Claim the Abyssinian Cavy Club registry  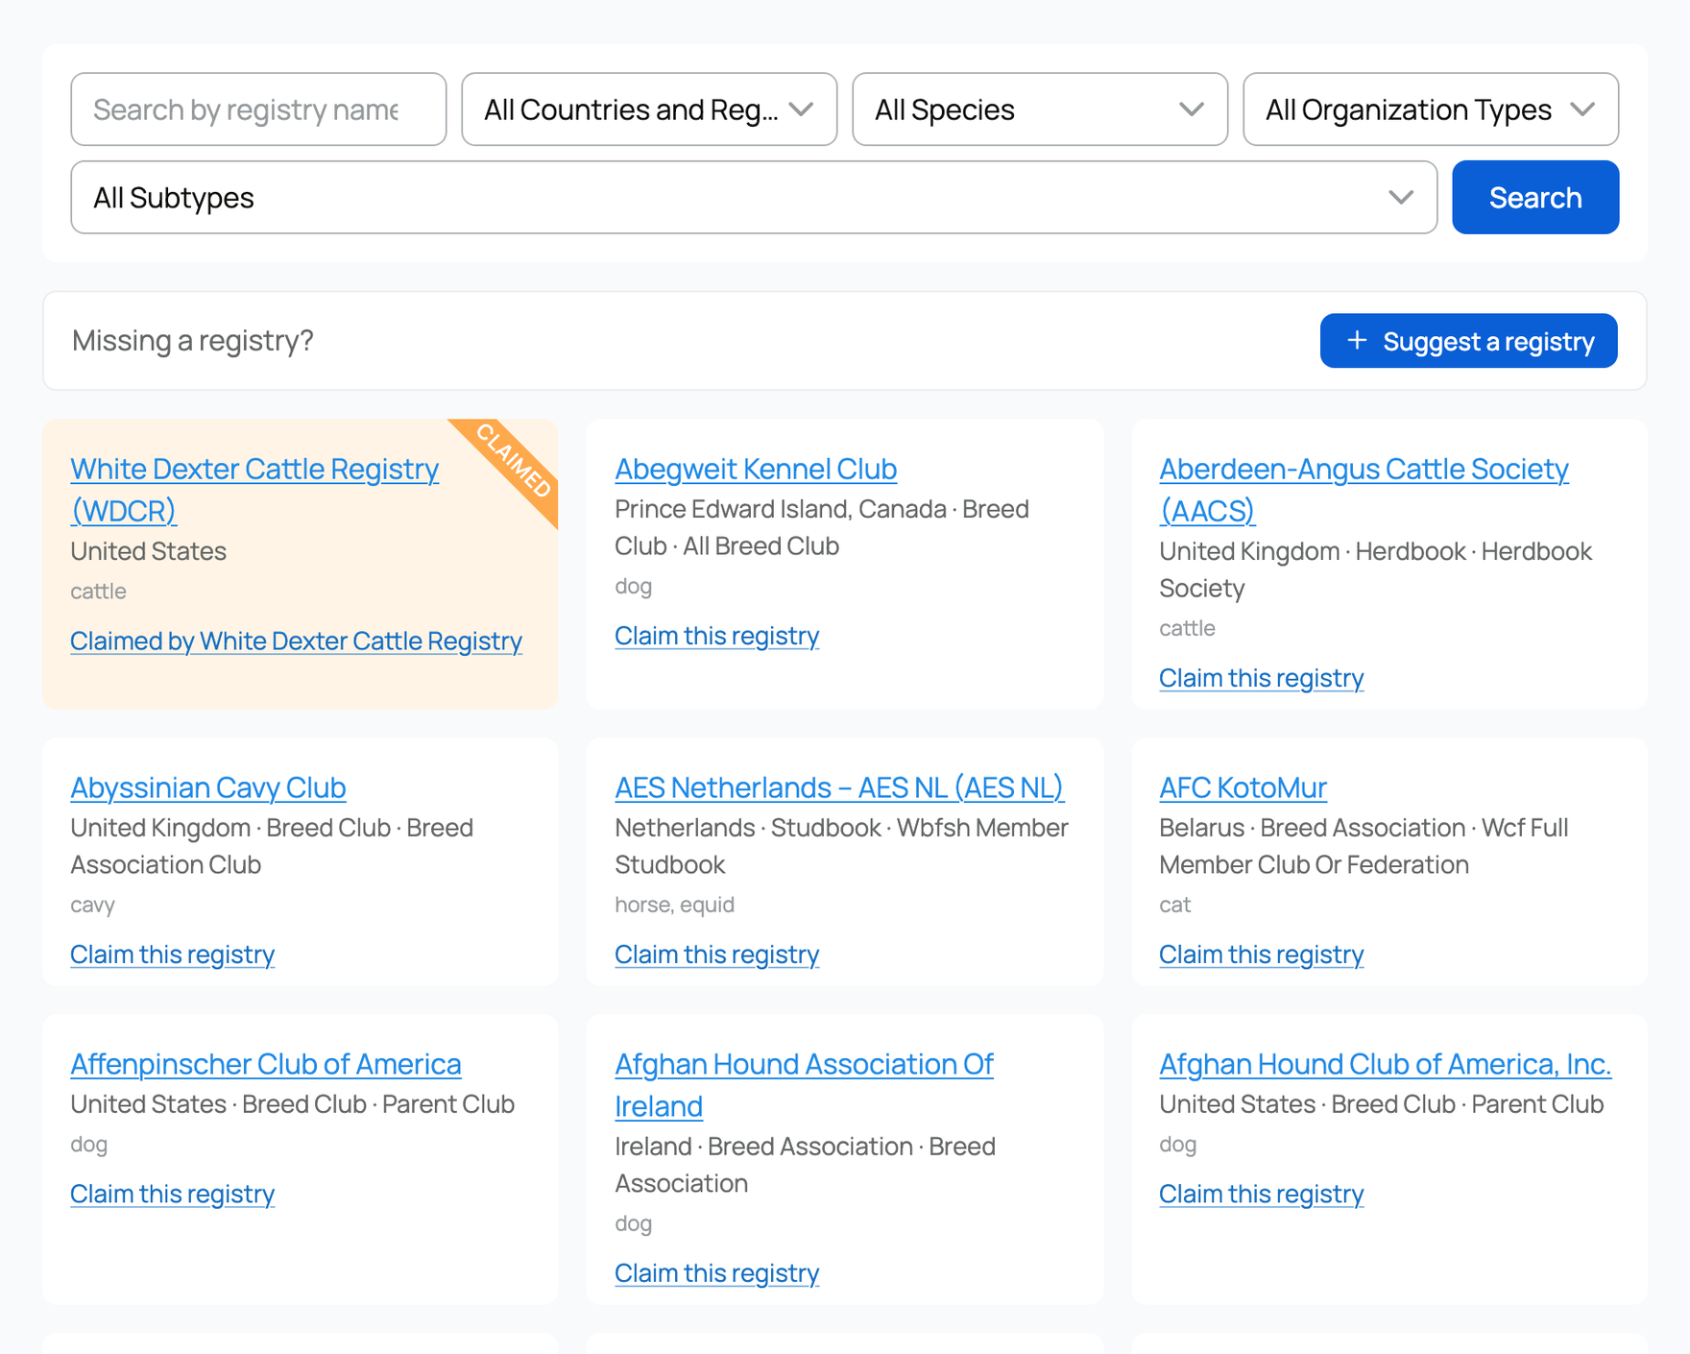click(172, 955)
